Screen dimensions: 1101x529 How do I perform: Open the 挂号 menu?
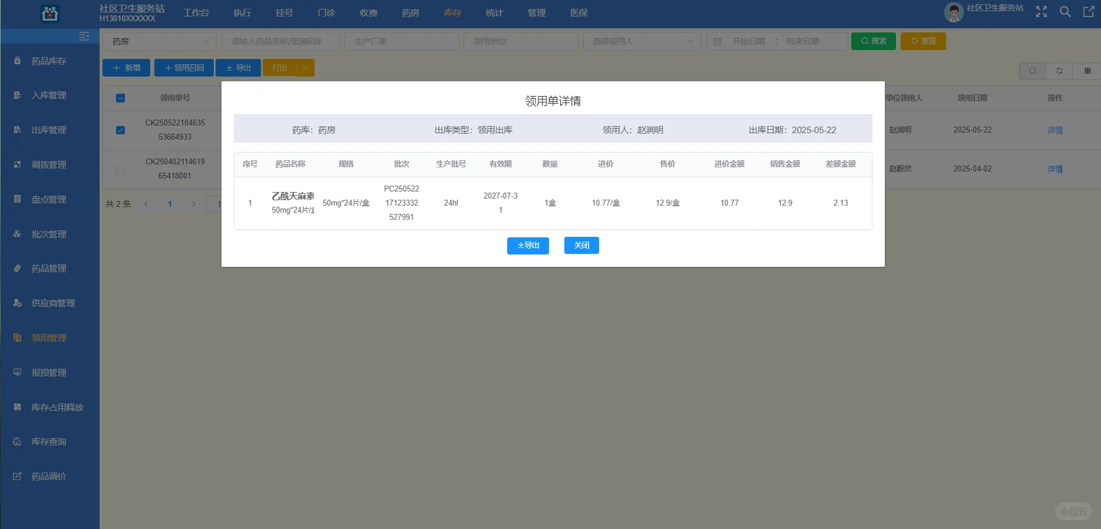point(285,13)
